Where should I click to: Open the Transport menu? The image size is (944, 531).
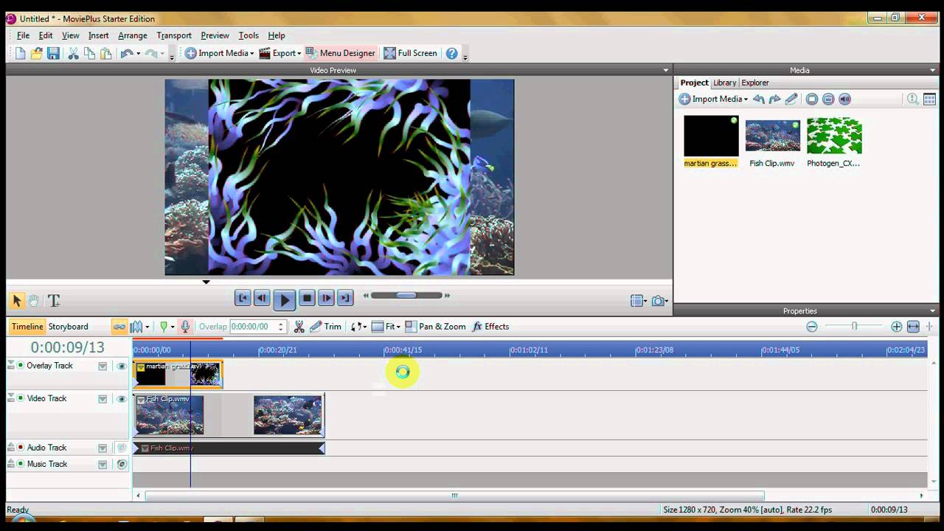(x=174, y=35)
